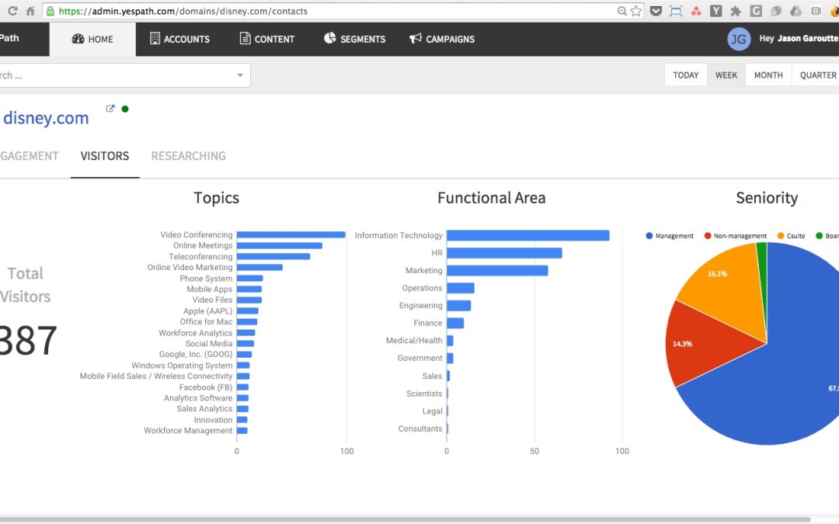839x524 pixels.
Task: Click the Engineering functional area bar
Action: click(x=459, y=306)
